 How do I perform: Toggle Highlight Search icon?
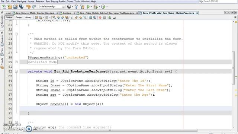(67, 17)
